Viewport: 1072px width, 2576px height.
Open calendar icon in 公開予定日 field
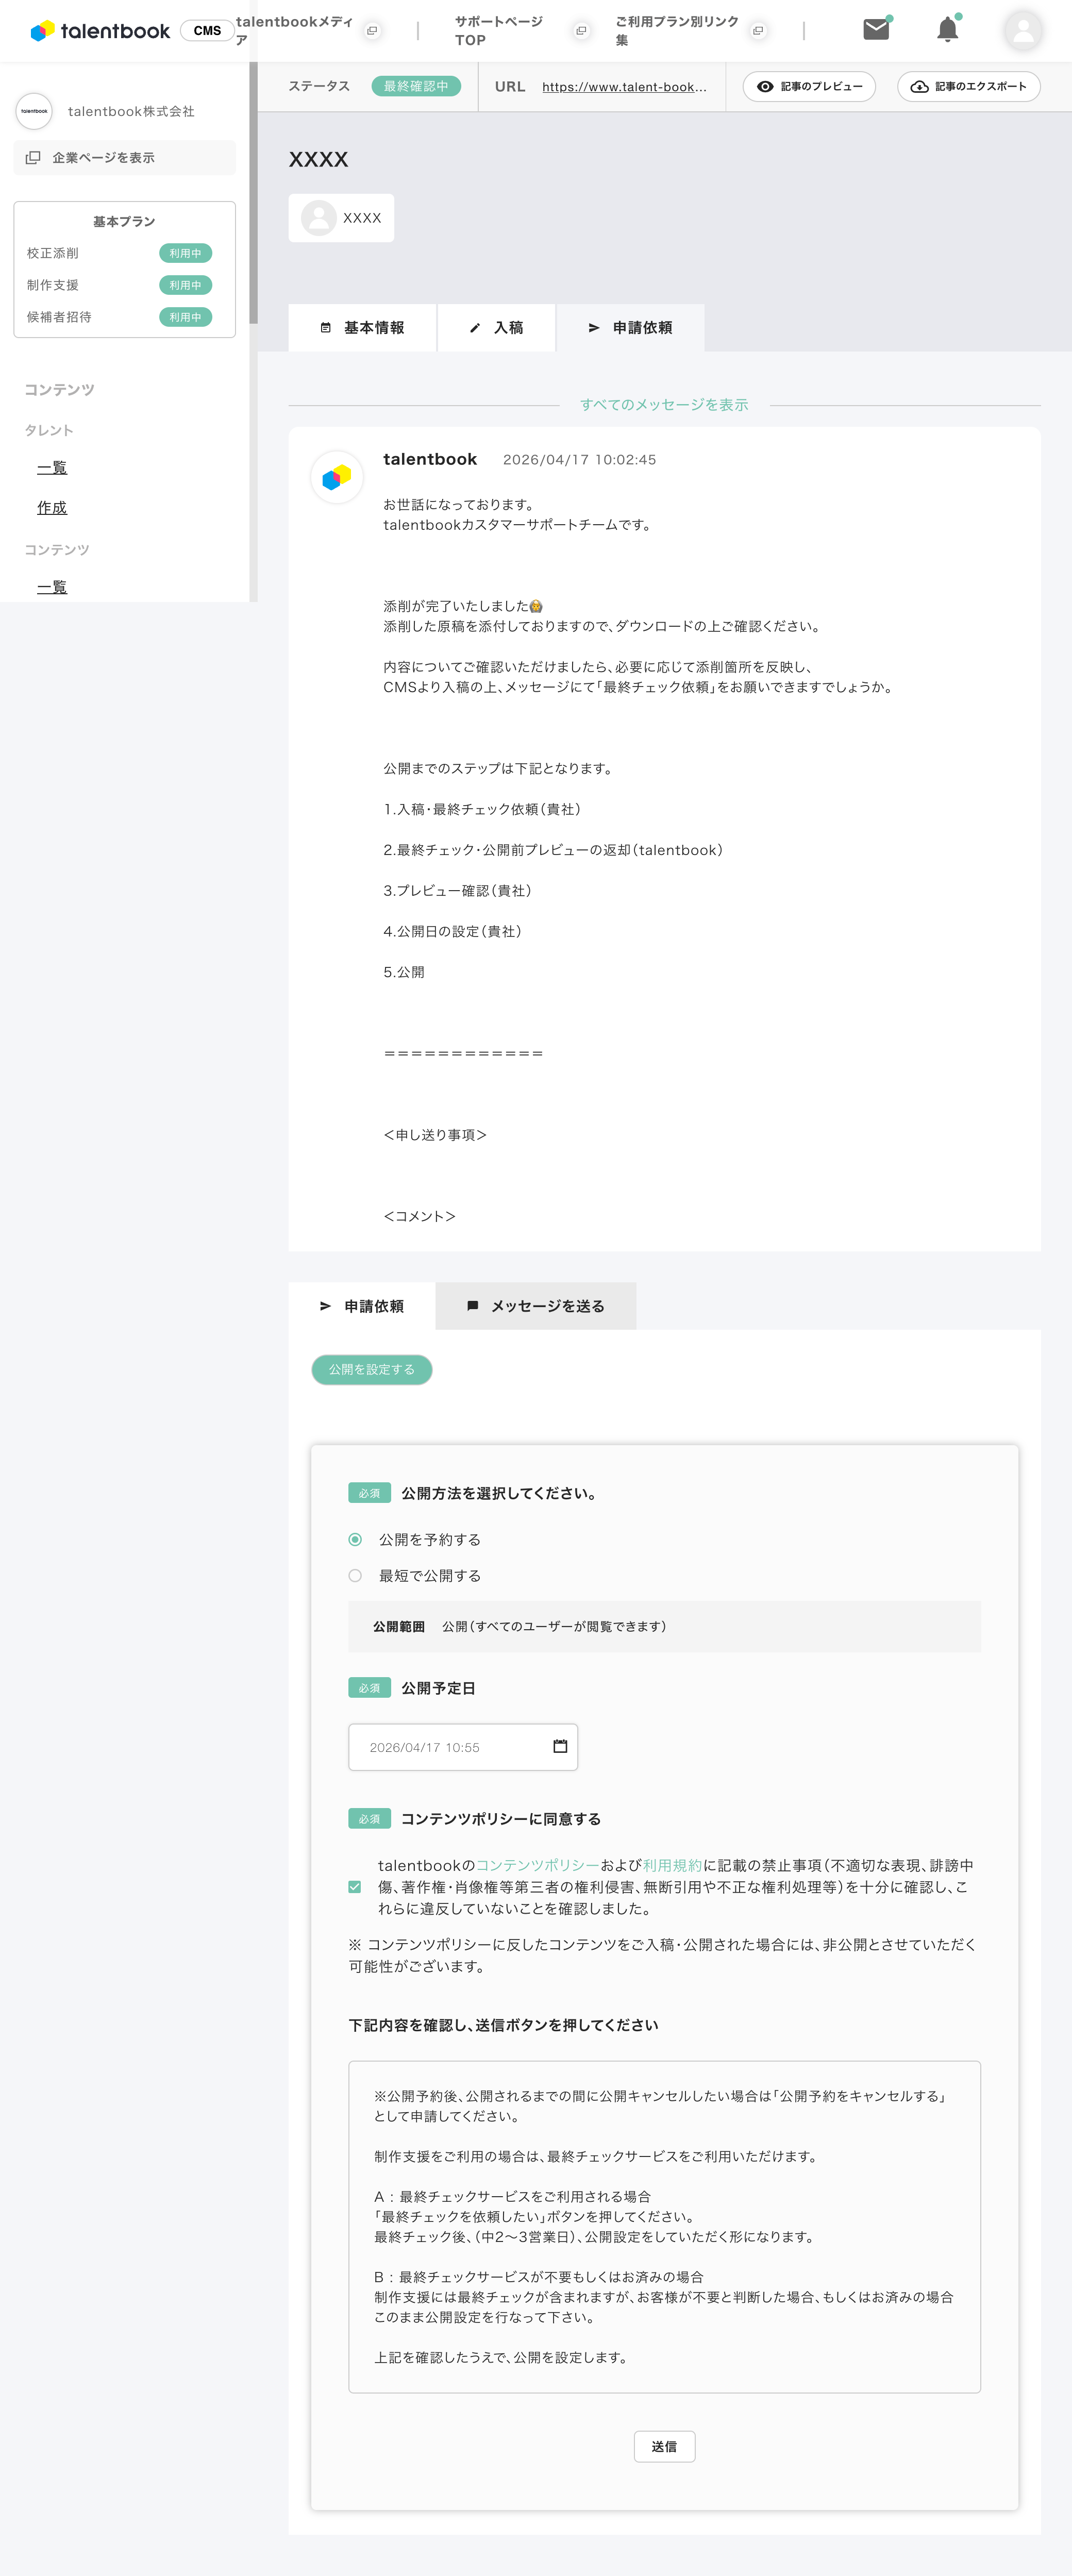[x=560, y=1746]
